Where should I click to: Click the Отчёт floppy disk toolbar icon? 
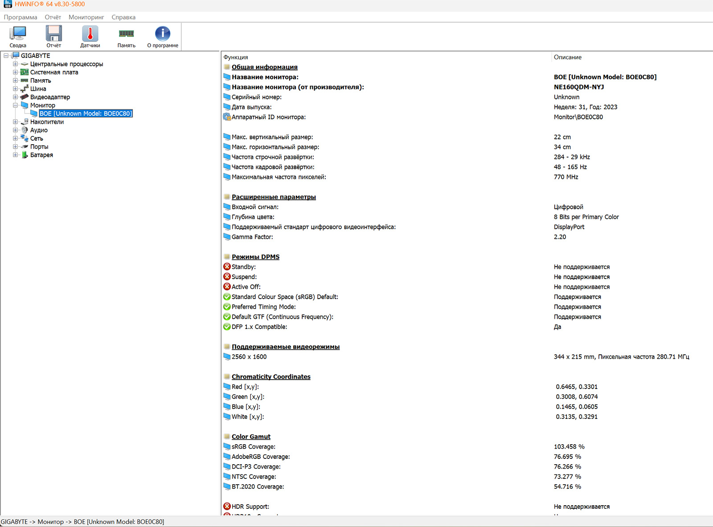click(x=54, y=34)
